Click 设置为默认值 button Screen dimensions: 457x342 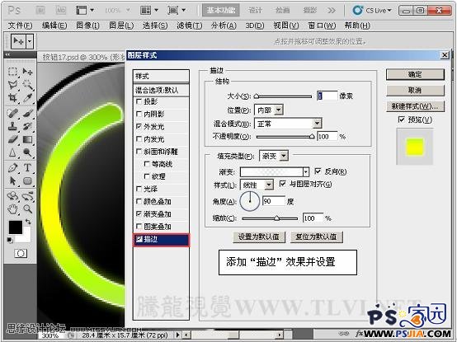coord(259,237)
